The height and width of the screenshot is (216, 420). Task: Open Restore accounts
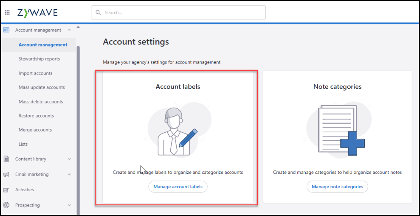(36, 116)
